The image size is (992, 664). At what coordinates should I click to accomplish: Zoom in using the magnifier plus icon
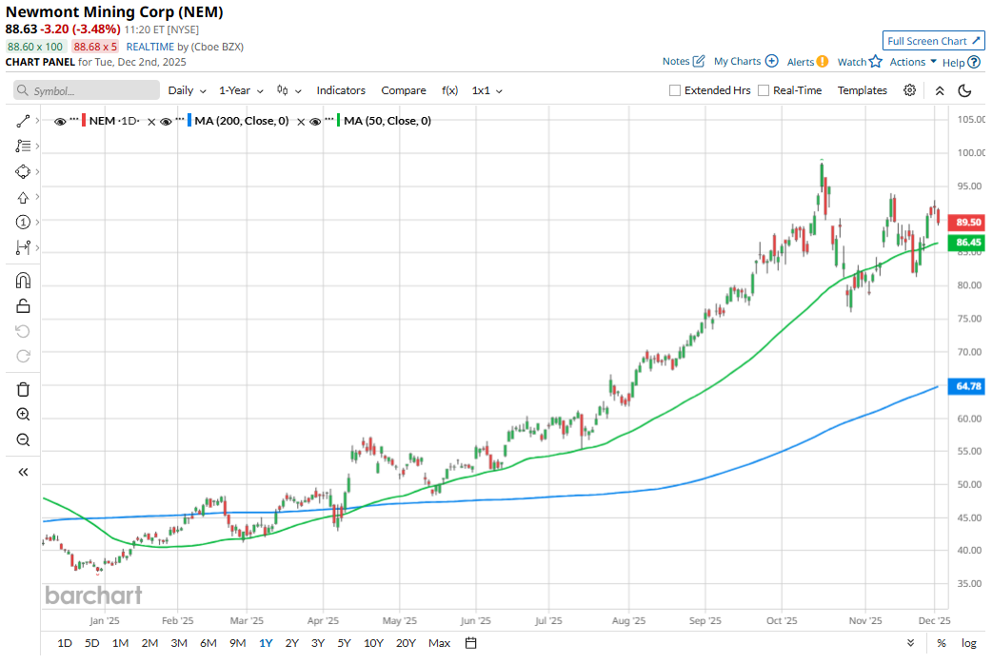tap(23, 415)
